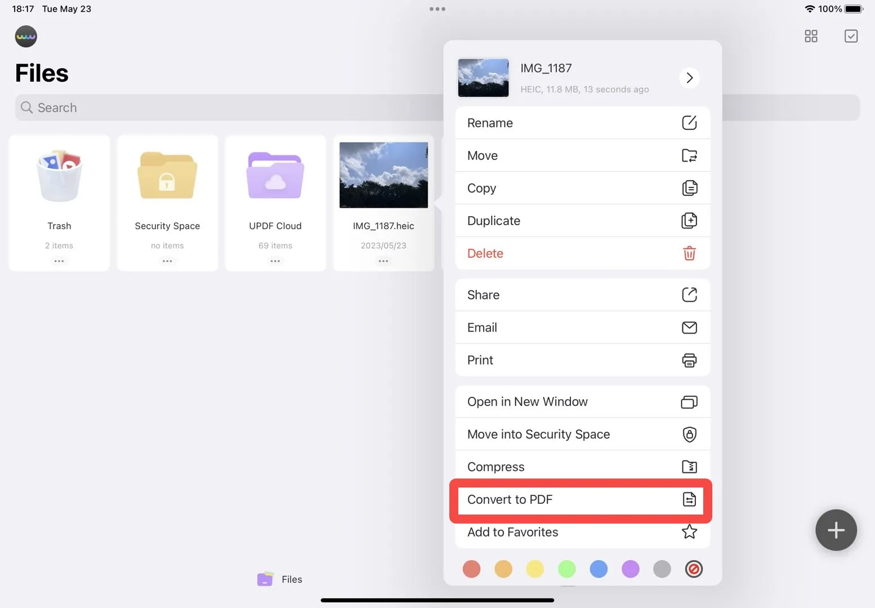Screen dimensions: 875x608
Task: Choose Copy from the context menu
Action: click(x=582, y=188)
